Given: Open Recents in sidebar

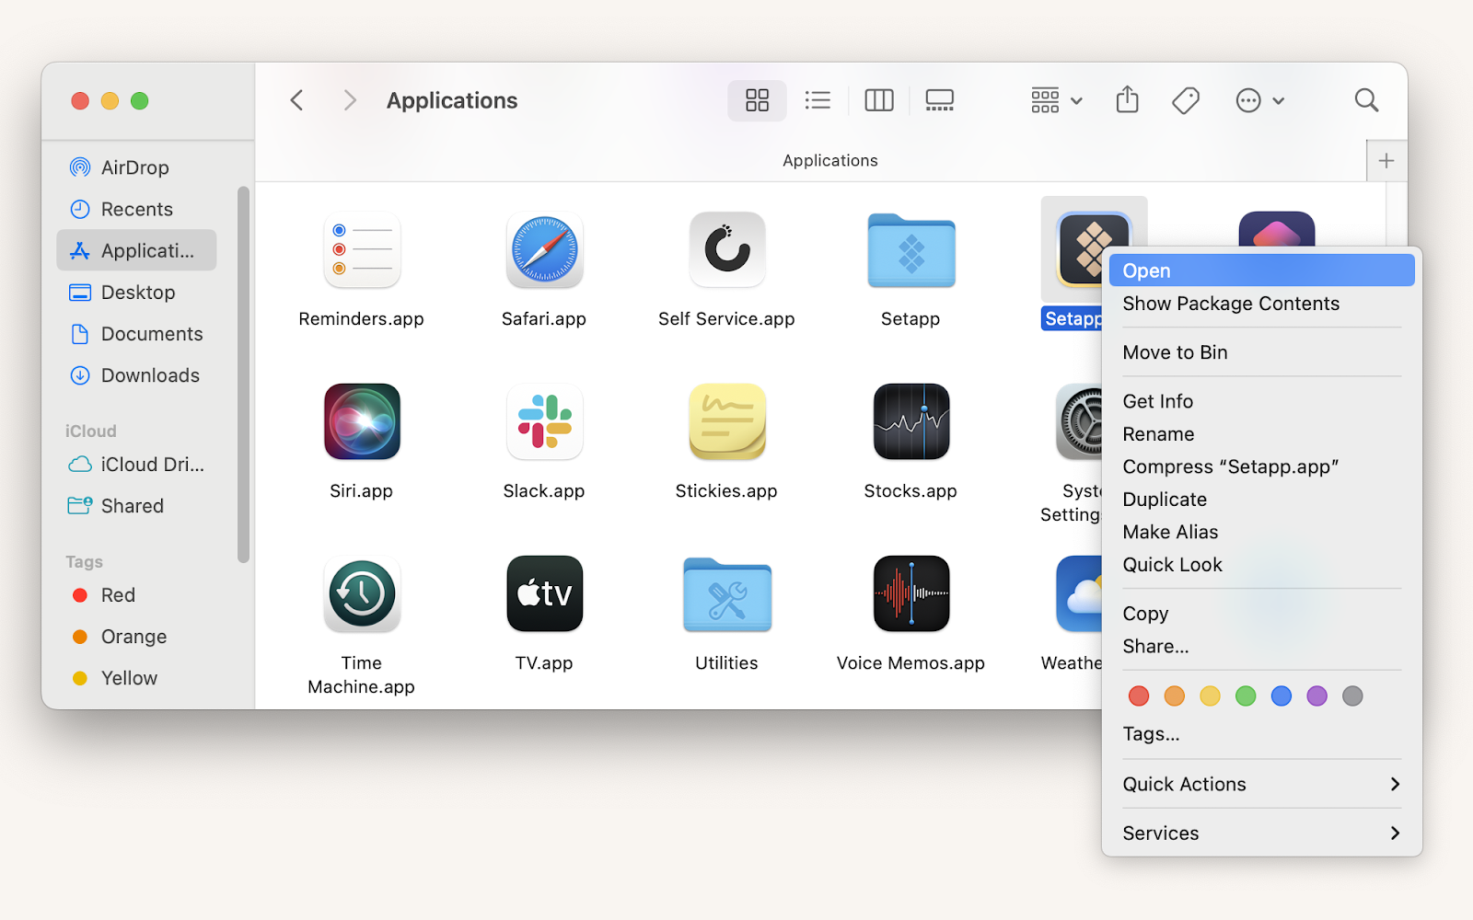Looking at the screenshot, I should [x=136, y=209].
